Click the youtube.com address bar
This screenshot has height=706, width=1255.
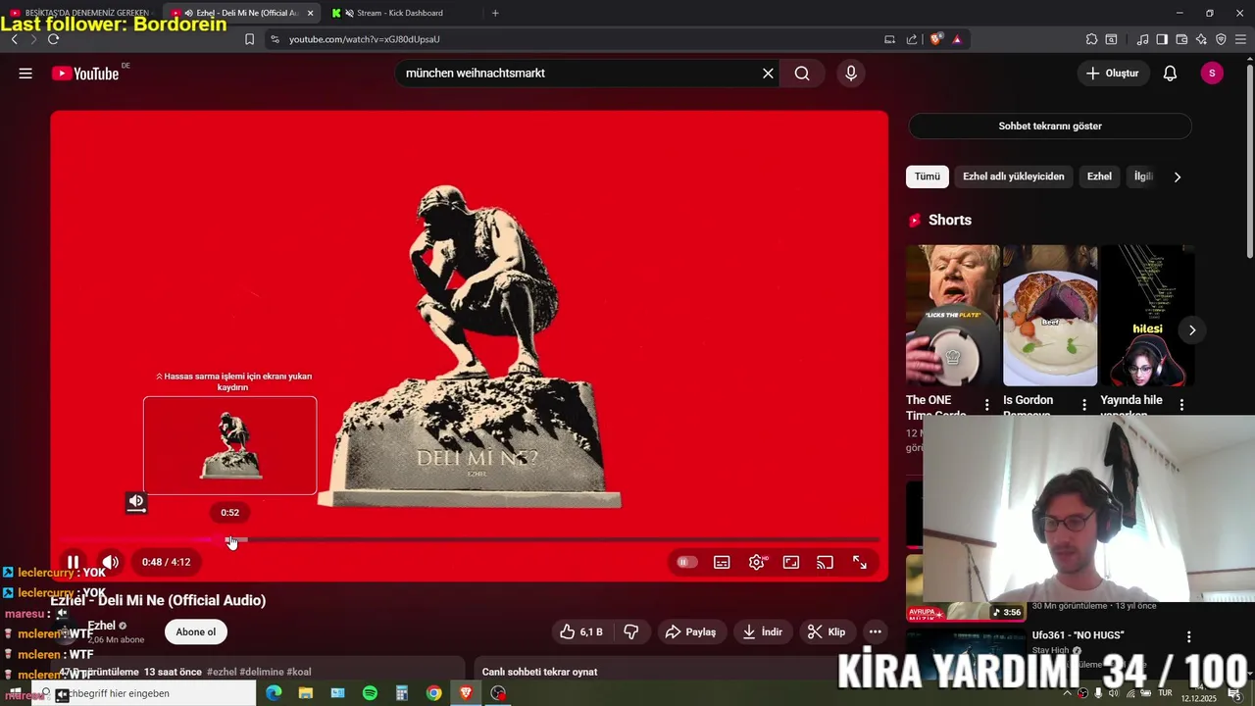[569, 39]
